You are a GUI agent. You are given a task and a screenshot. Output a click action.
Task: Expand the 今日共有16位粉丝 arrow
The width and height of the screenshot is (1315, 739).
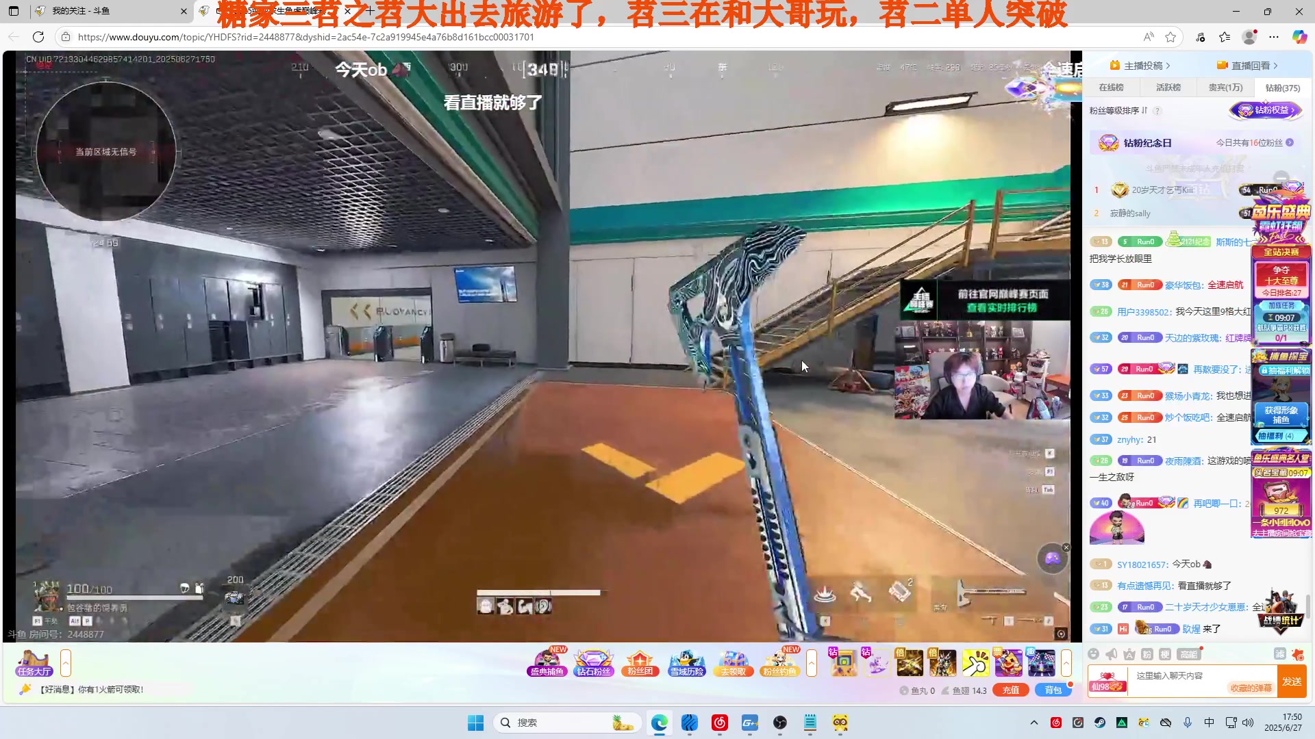pyautogui.click(x=1290, y=142)
